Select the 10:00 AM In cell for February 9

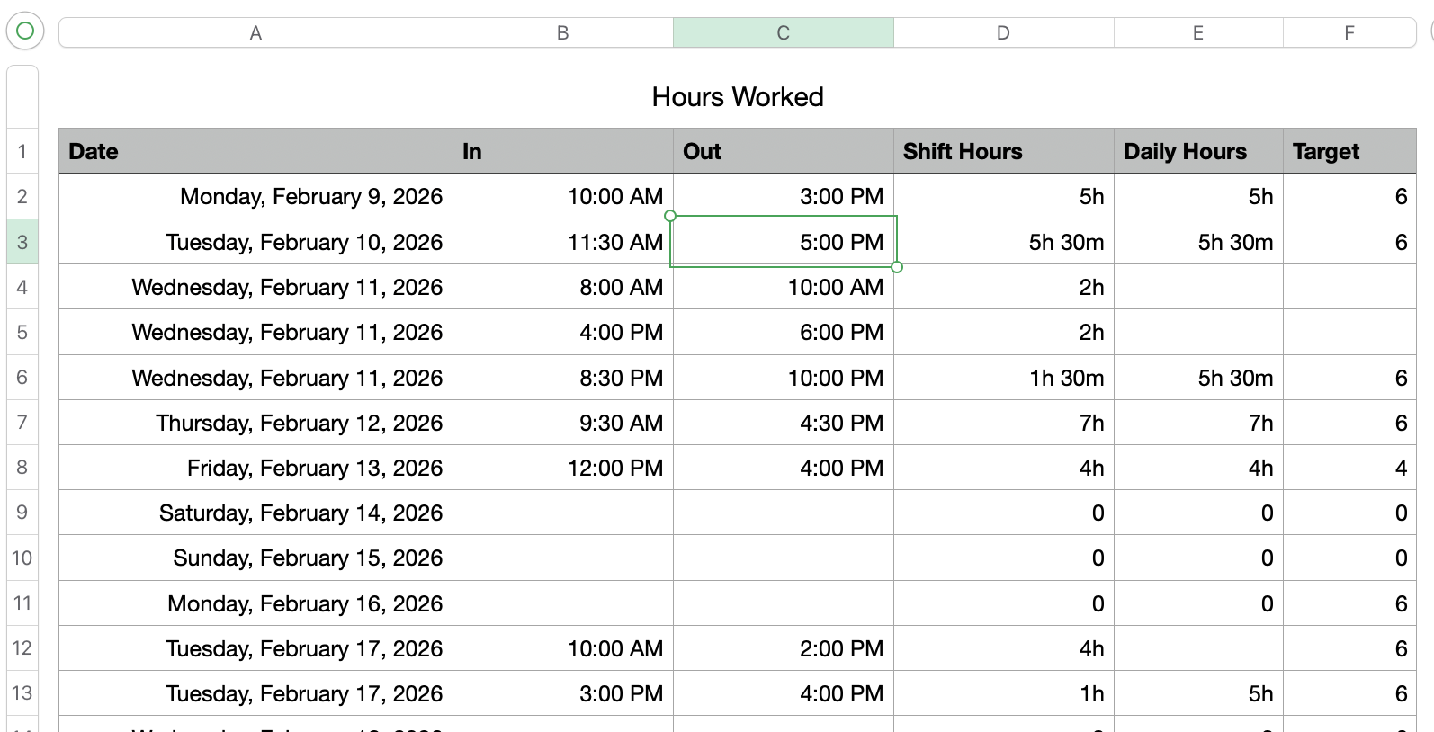pyautogui.click(x=562, y=197)
